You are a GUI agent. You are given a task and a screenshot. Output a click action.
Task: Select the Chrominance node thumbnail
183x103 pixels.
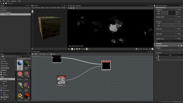(20, 74)
